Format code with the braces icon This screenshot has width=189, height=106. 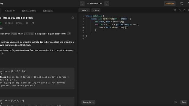click(x=180, y=10)
